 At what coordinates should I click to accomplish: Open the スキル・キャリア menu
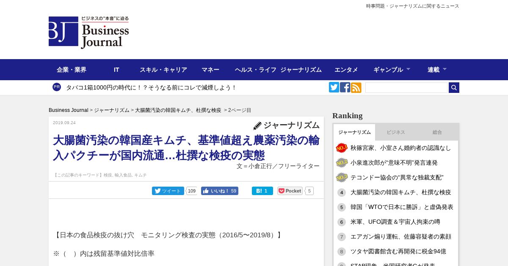[163, 70]
